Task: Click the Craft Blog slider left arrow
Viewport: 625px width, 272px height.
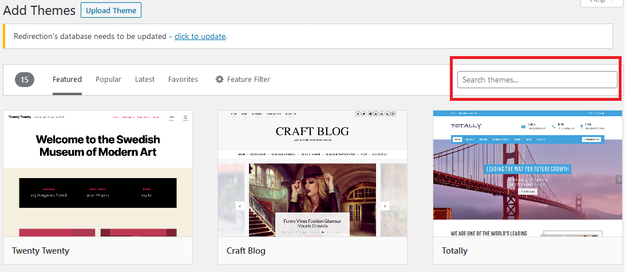Action: click(x=240, y=206)
